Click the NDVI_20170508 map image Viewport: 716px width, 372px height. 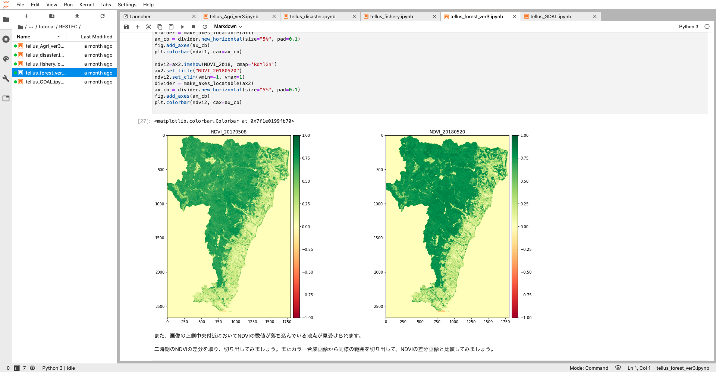point(229,227)
